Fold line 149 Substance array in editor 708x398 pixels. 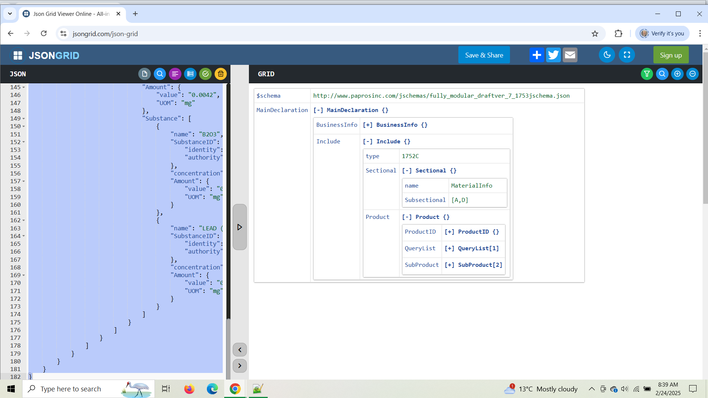click(x=24, y=119)
